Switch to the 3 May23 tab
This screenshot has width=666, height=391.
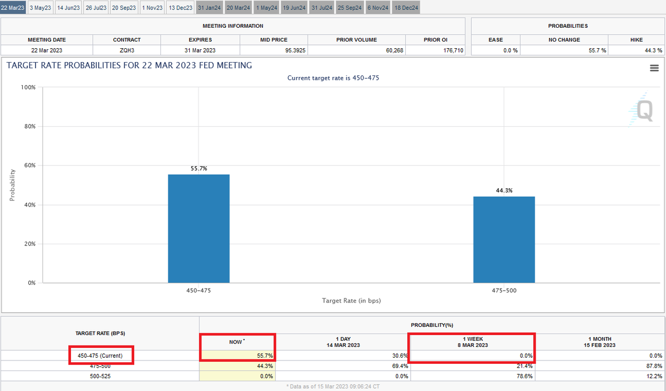[x=41, y=8]
